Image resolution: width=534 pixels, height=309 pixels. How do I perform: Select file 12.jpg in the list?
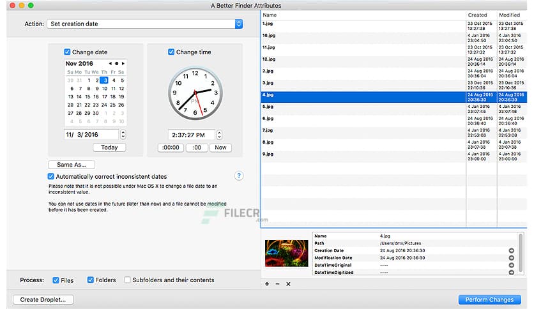[394, 61]
